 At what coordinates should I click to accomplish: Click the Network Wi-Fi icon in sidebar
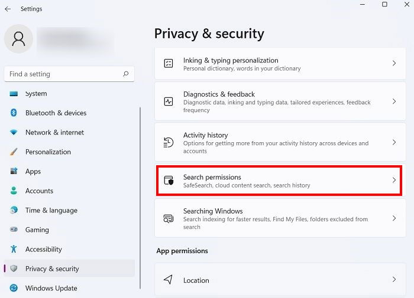tap(14, 132)
